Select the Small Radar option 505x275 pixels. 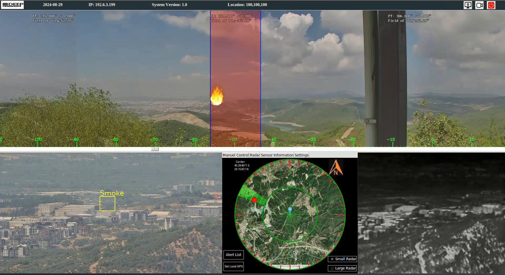(332, 259)
